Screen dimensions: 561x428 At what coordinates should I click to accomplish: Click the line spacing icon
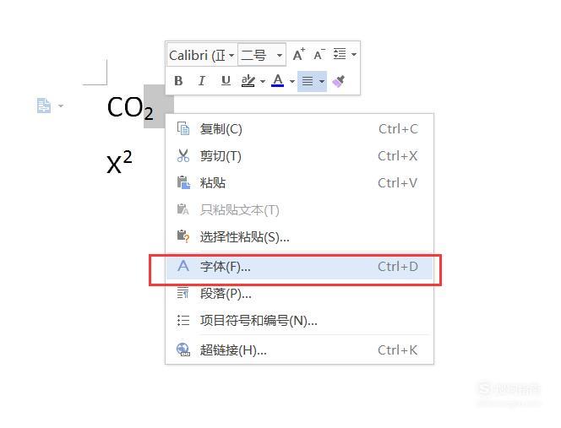coord(340,54)
